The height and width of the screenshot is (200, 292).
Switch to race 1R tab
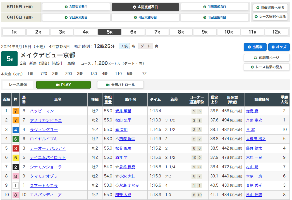[14, 32]
